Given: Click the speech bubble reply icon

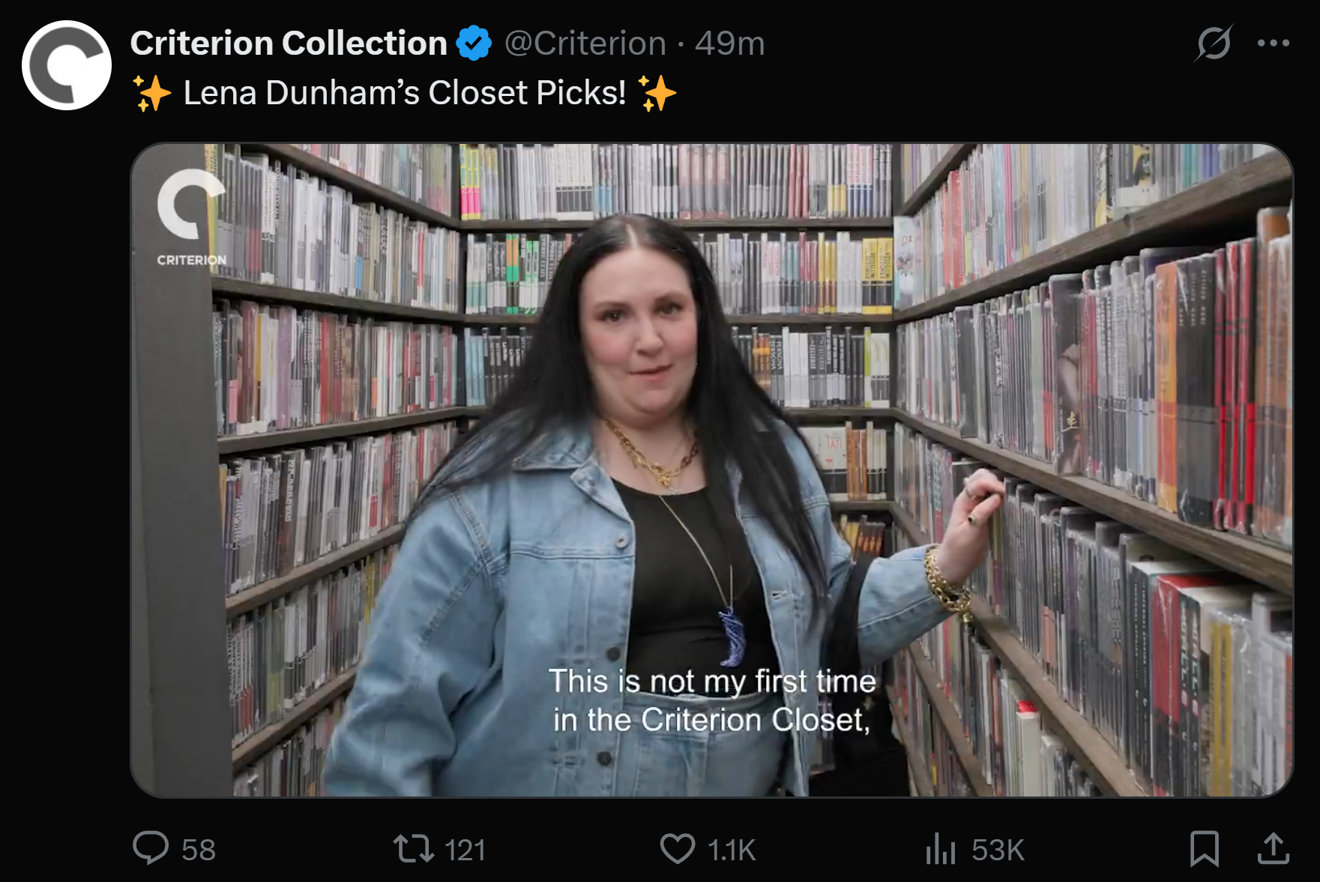Looking at the screenshot, I should click(x=151, y=848).
